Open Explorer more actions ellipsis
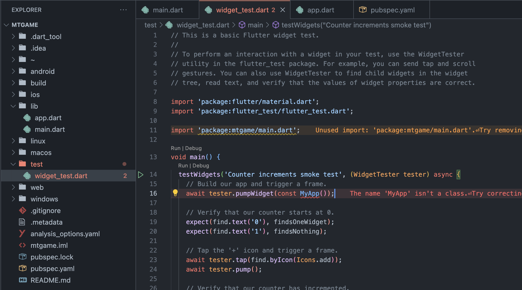The height and width of the screenshot is (290, 522). point(123,10)
